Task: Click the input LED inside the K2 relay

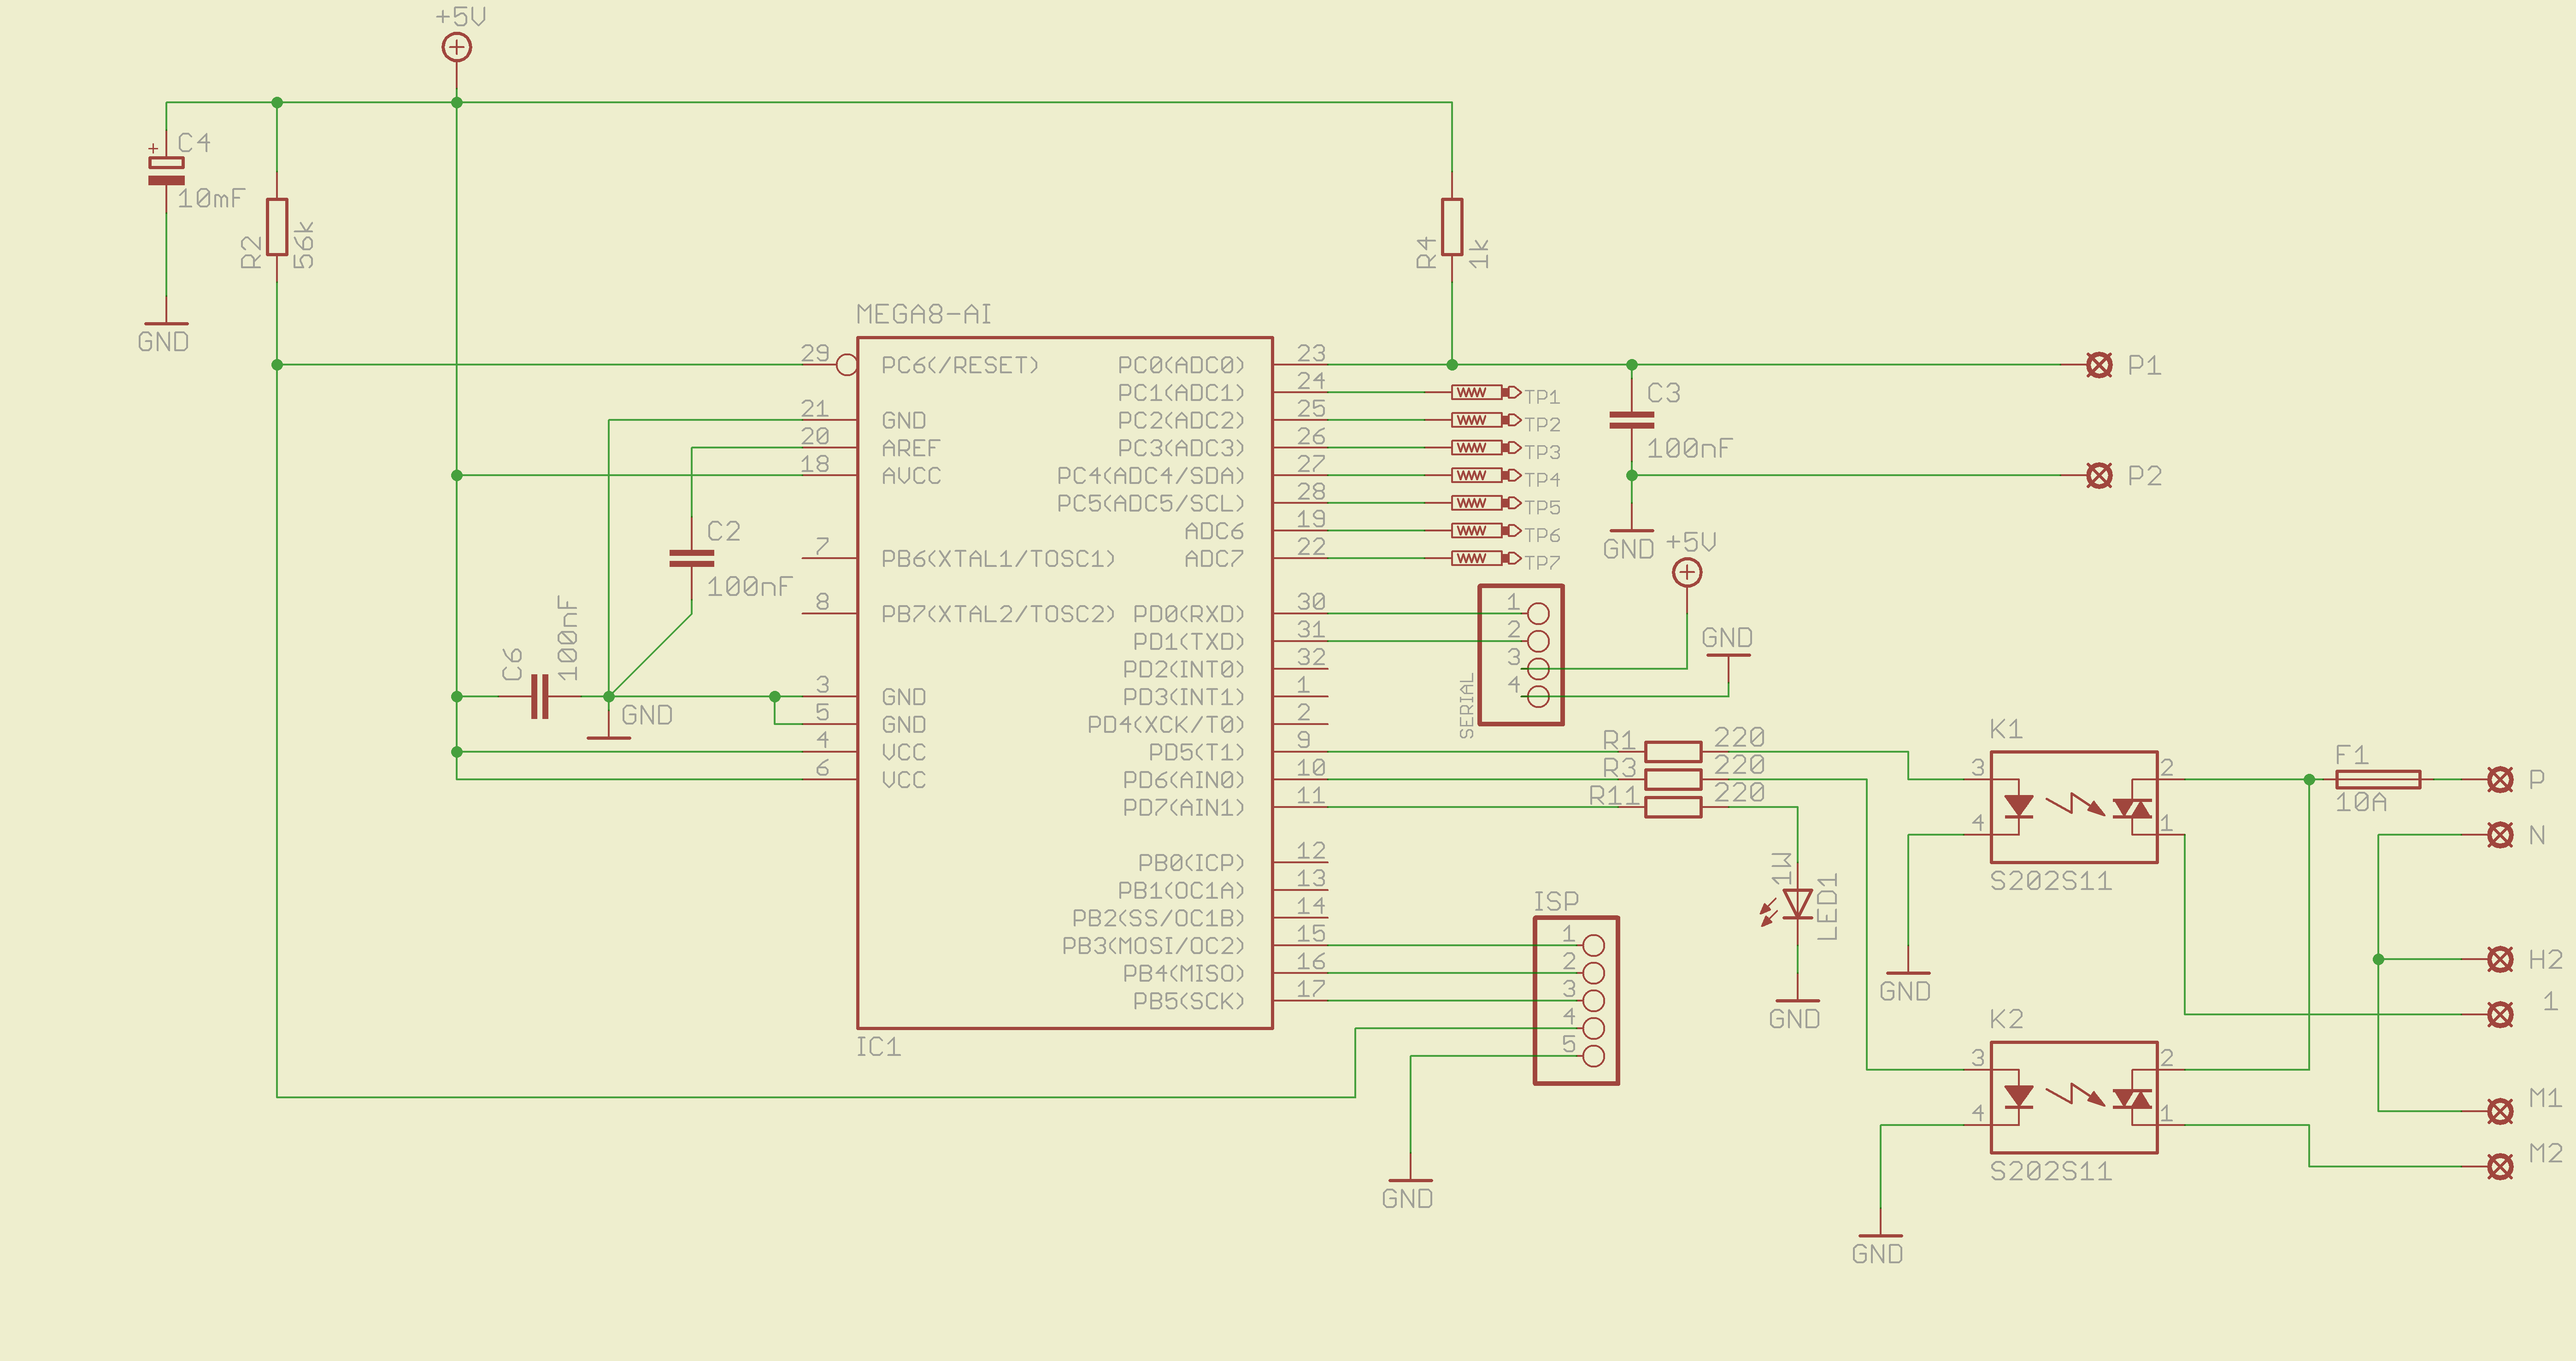Action: click(x=2019, y=1096)
